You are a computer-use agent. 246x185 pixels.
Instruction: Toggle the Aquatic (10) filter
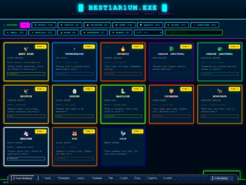pyautogui.click(x=150, y=25)
